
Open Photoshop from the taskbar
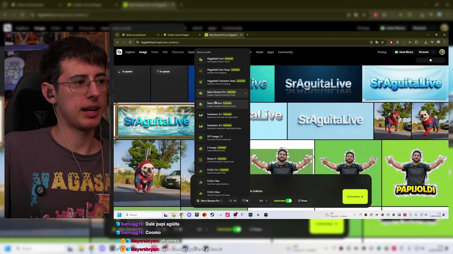pos(250,215)
